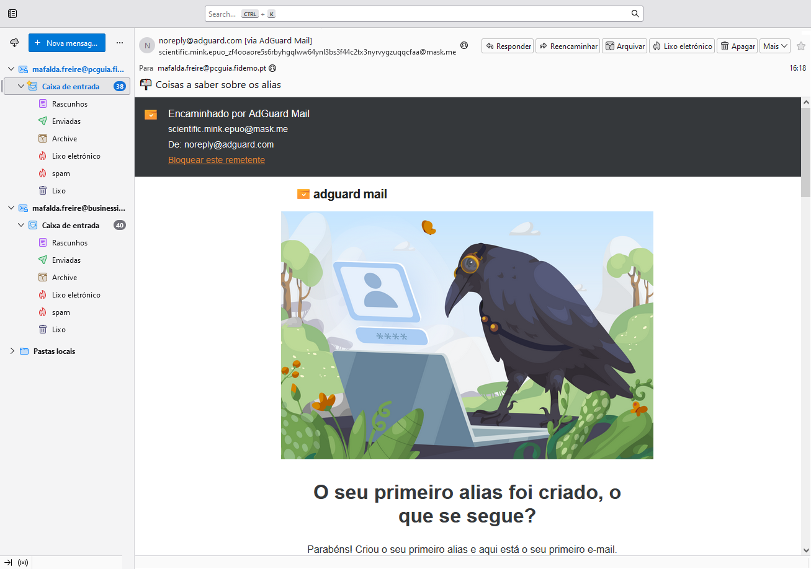The image size is (811, 569).
Task: Click Bloquear este remetente link
Action: coord(217,160)
